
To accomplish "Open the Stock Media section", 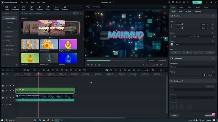I will click(15, 8).
